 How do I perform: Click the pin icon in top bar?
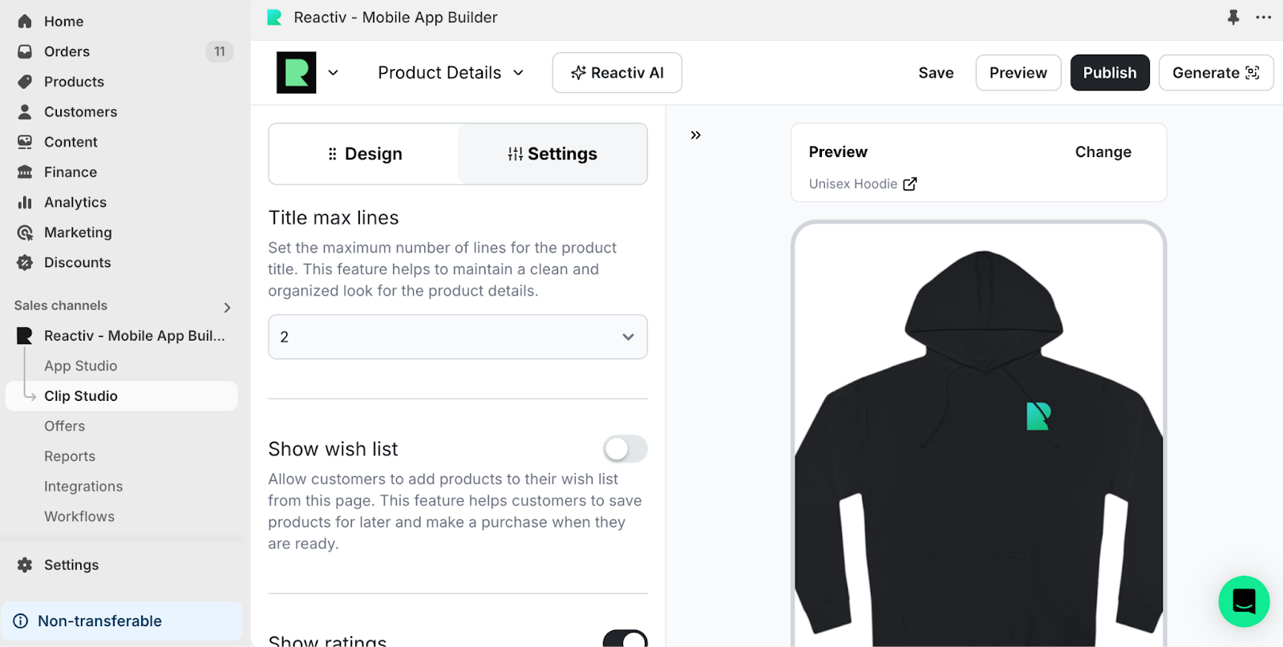click(x=1233, y=17)
